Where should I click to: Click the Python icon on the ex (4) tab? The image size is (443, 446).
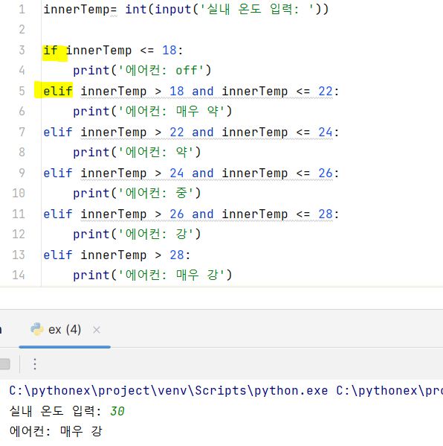coord(37,329)
